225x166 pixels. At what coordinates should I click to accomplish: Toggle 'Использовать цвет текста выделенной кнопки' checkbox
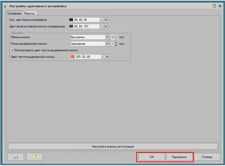click(12, 50)
